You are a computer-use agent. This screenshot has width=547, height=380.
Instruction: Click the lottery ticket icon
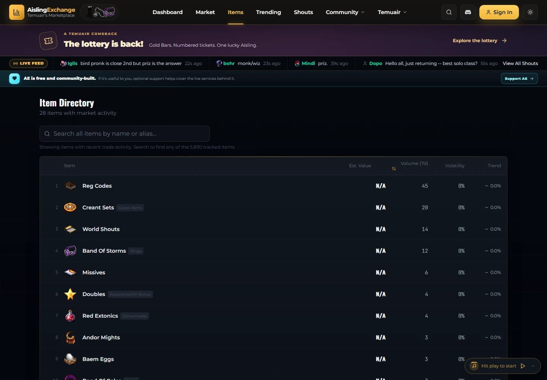(x=48, y=41)
